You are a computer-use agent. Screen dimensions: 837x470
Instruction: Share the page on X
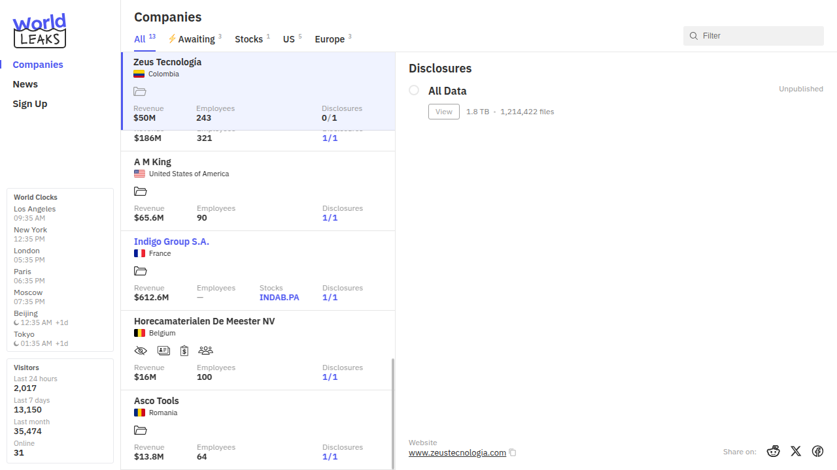(796, 451)
